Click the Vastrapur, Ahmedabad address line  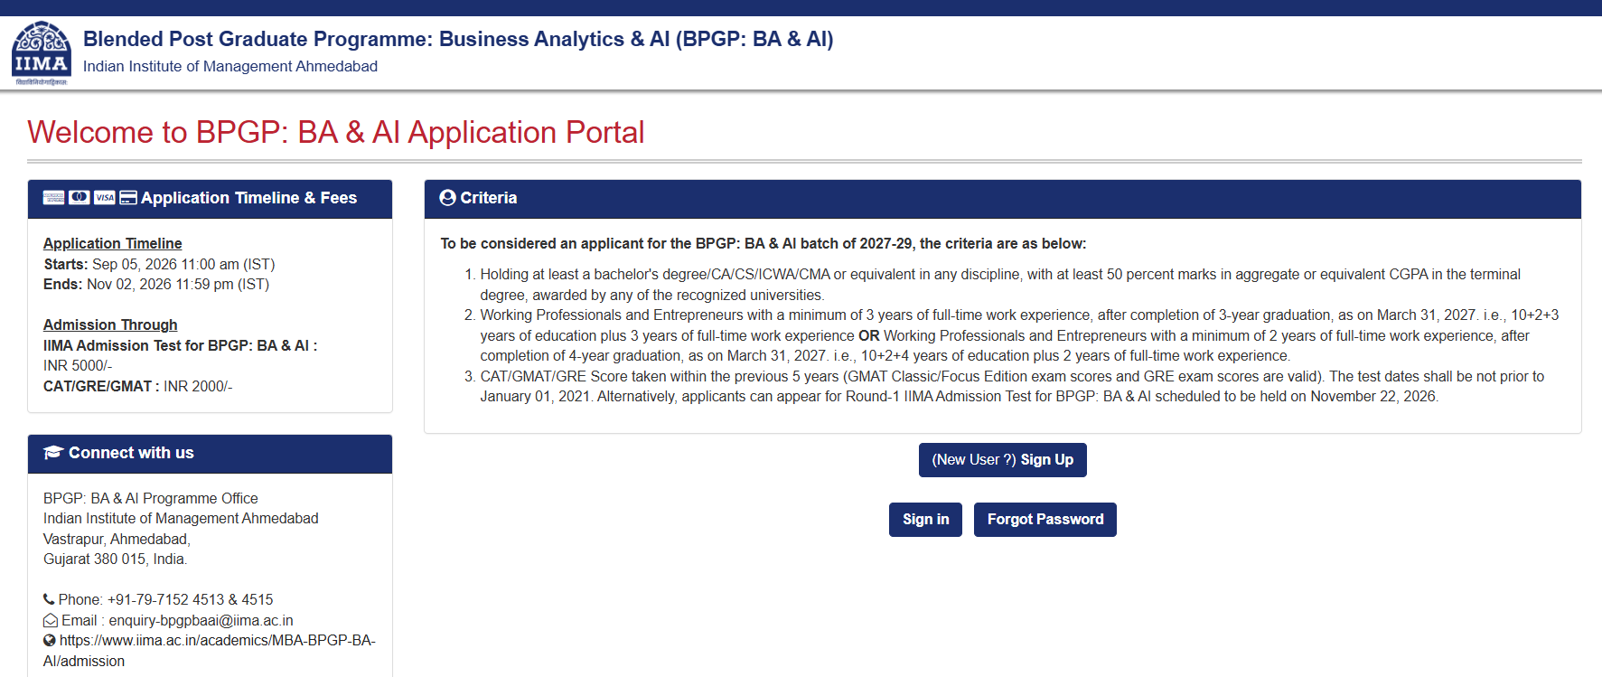point(117,539)
